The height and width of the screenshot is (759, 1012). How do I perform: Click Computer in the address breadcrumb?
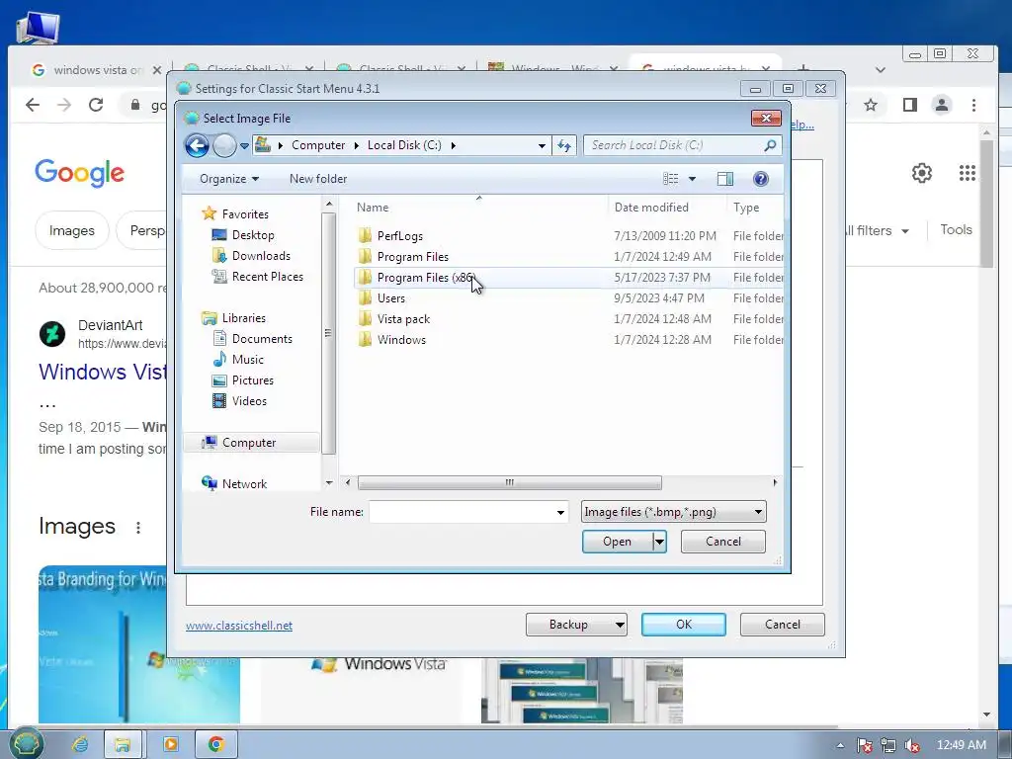[x=318, y=145]
